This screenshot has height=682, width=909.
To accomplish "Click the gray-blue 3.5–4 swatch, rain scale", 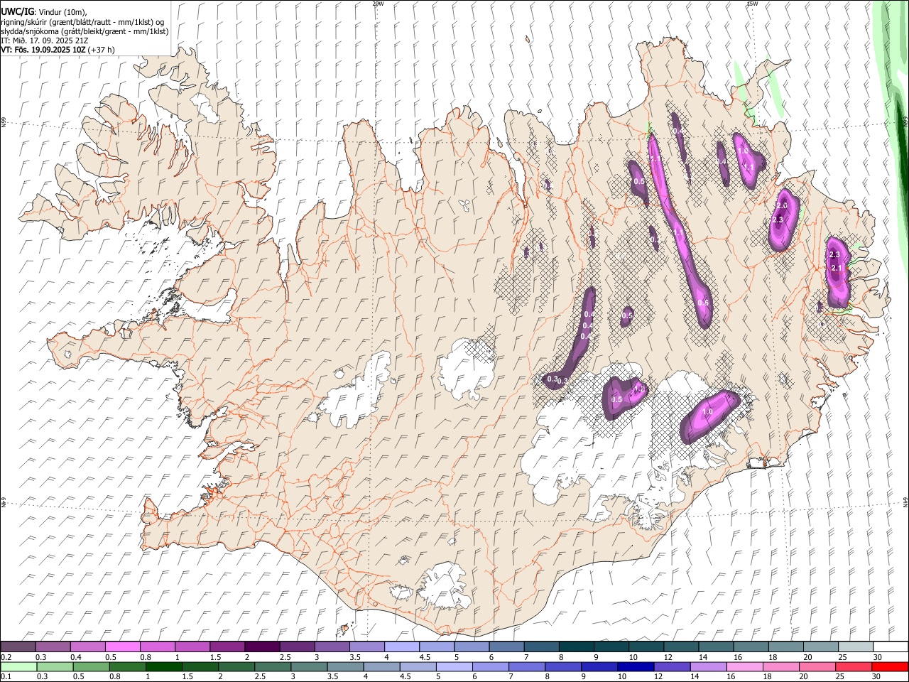I will [345, 666].
